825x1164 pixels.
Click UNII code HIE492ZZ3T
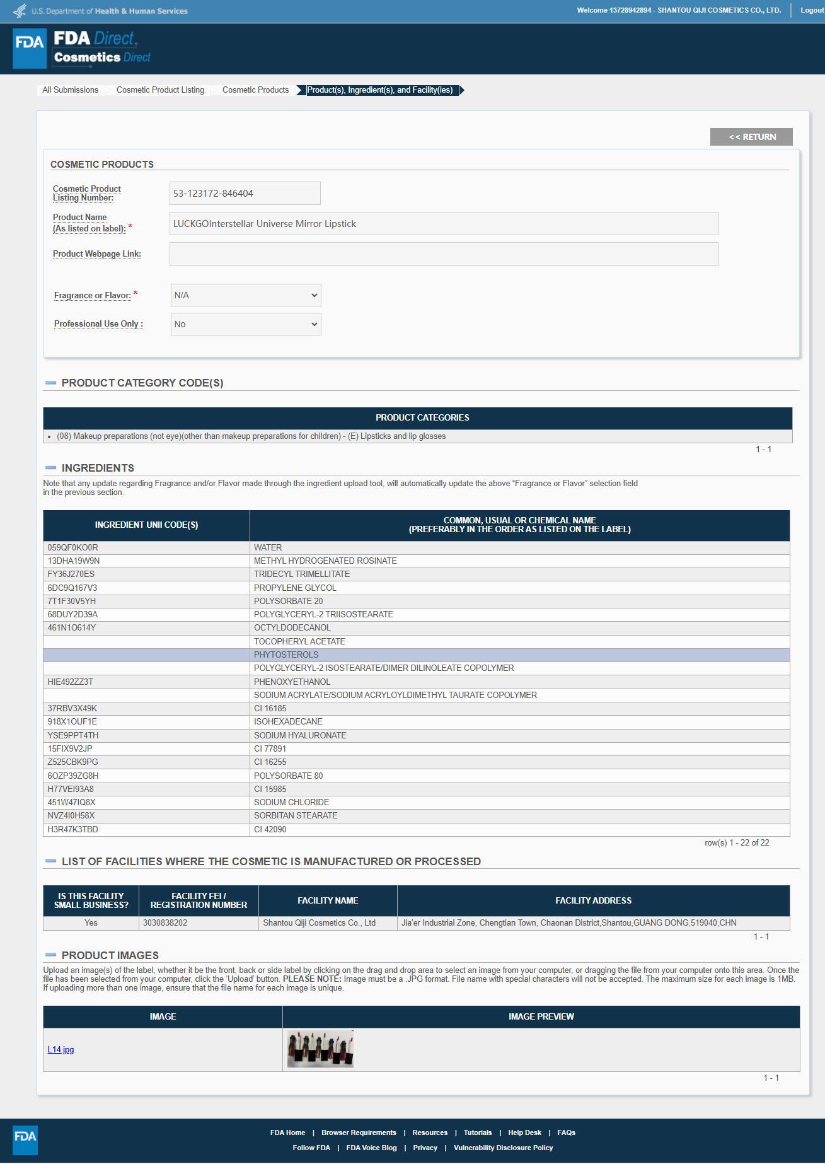70,682
